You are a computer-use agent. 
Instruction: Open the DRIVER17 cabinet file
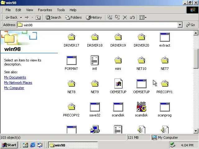pos(71,37)
